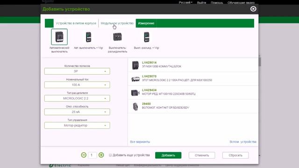Open the Все варианты link
Viewport: 299px width, 168px height.
point(140,142)
